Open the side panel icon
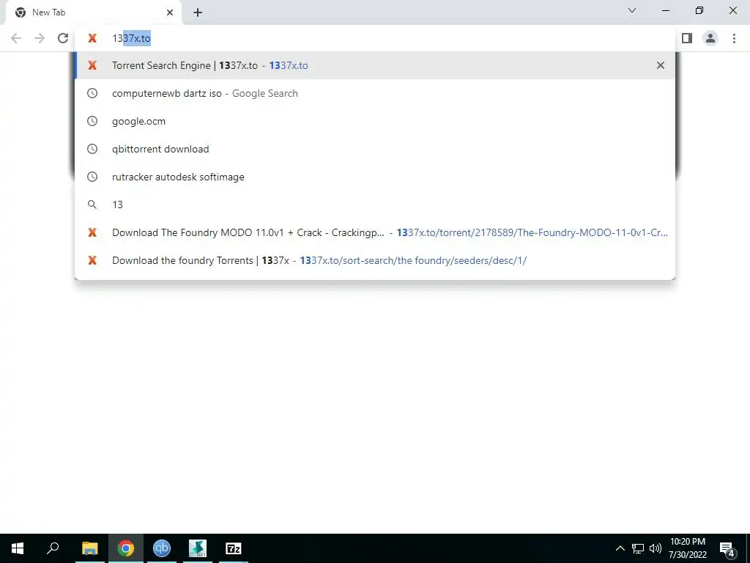The width and height of the screenshot is (750, 563). [x=687, y=38]
